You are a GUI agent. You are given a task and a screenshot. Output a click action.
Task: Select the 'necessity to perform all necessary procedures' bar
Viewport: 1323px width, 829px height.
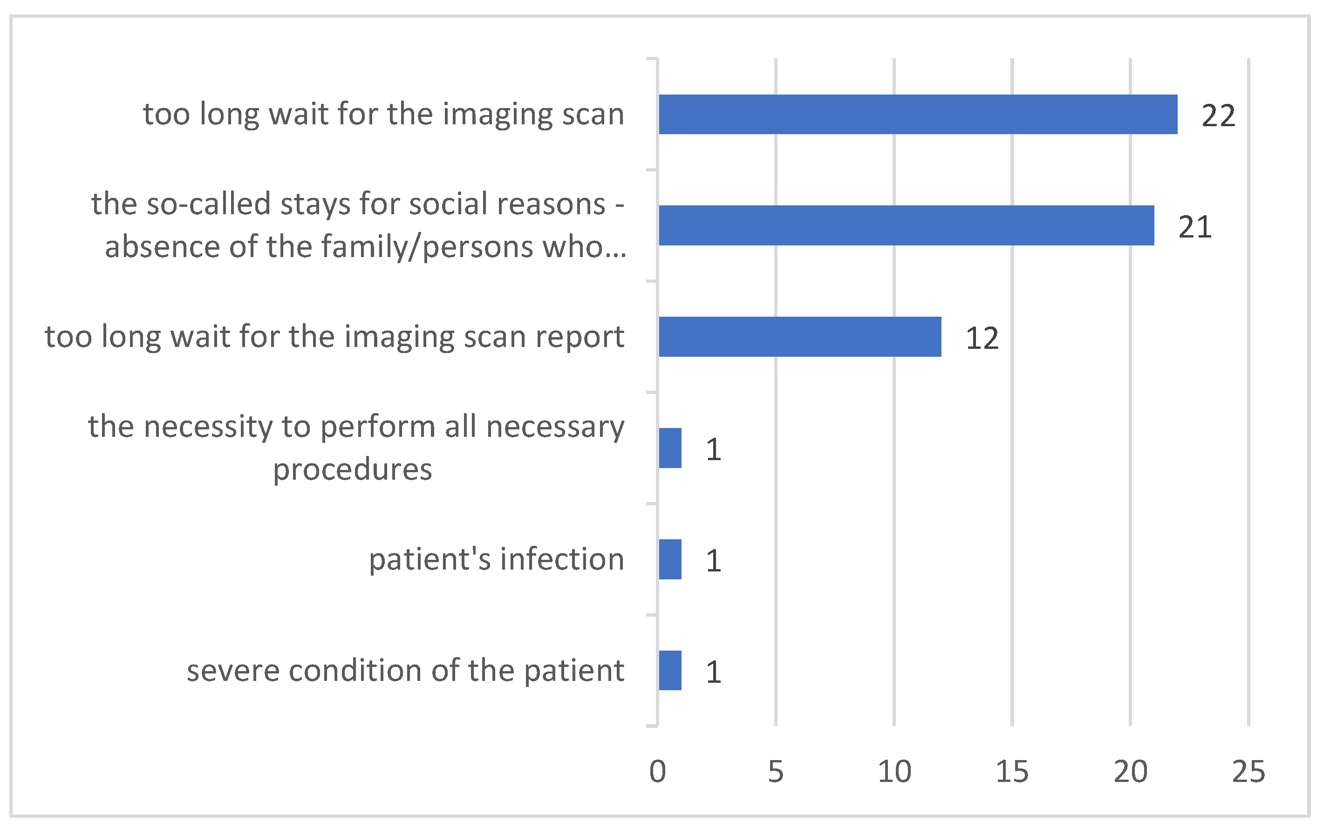click(x=670, y=448)
